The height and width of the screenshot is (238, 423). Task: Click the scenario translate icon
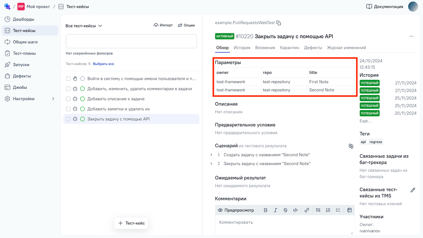[351, 146]
